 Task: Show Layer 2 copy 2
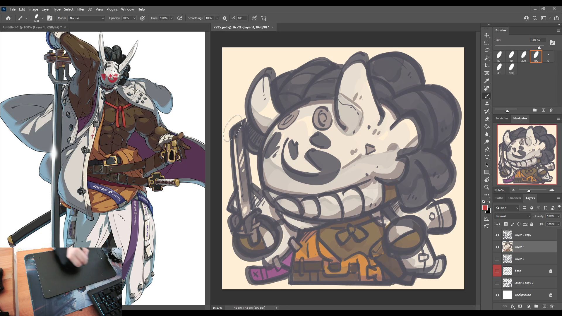tap(497, 283)
